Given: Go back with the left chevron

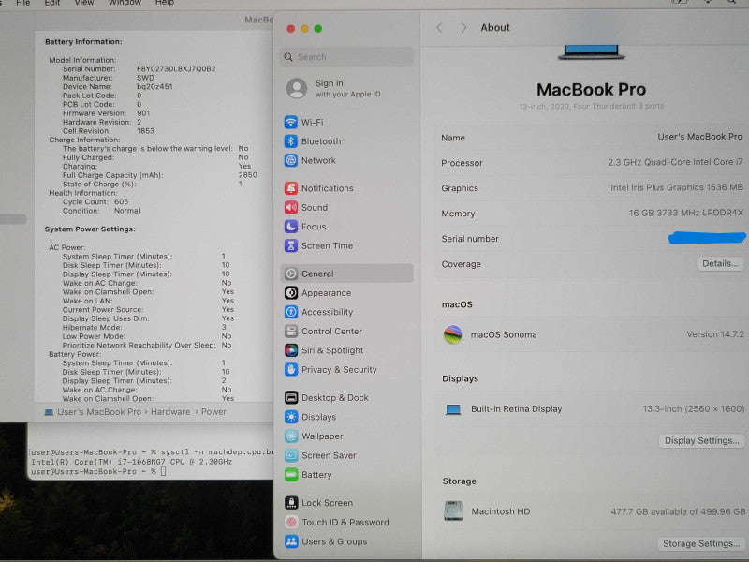Looking at the screenshot, I should [439, 28].
